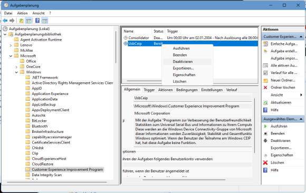Click the 'Aufgabe erstell...' action icon
Image resolution: width=306 pixels, height=193 pixels.
point(265,51)
